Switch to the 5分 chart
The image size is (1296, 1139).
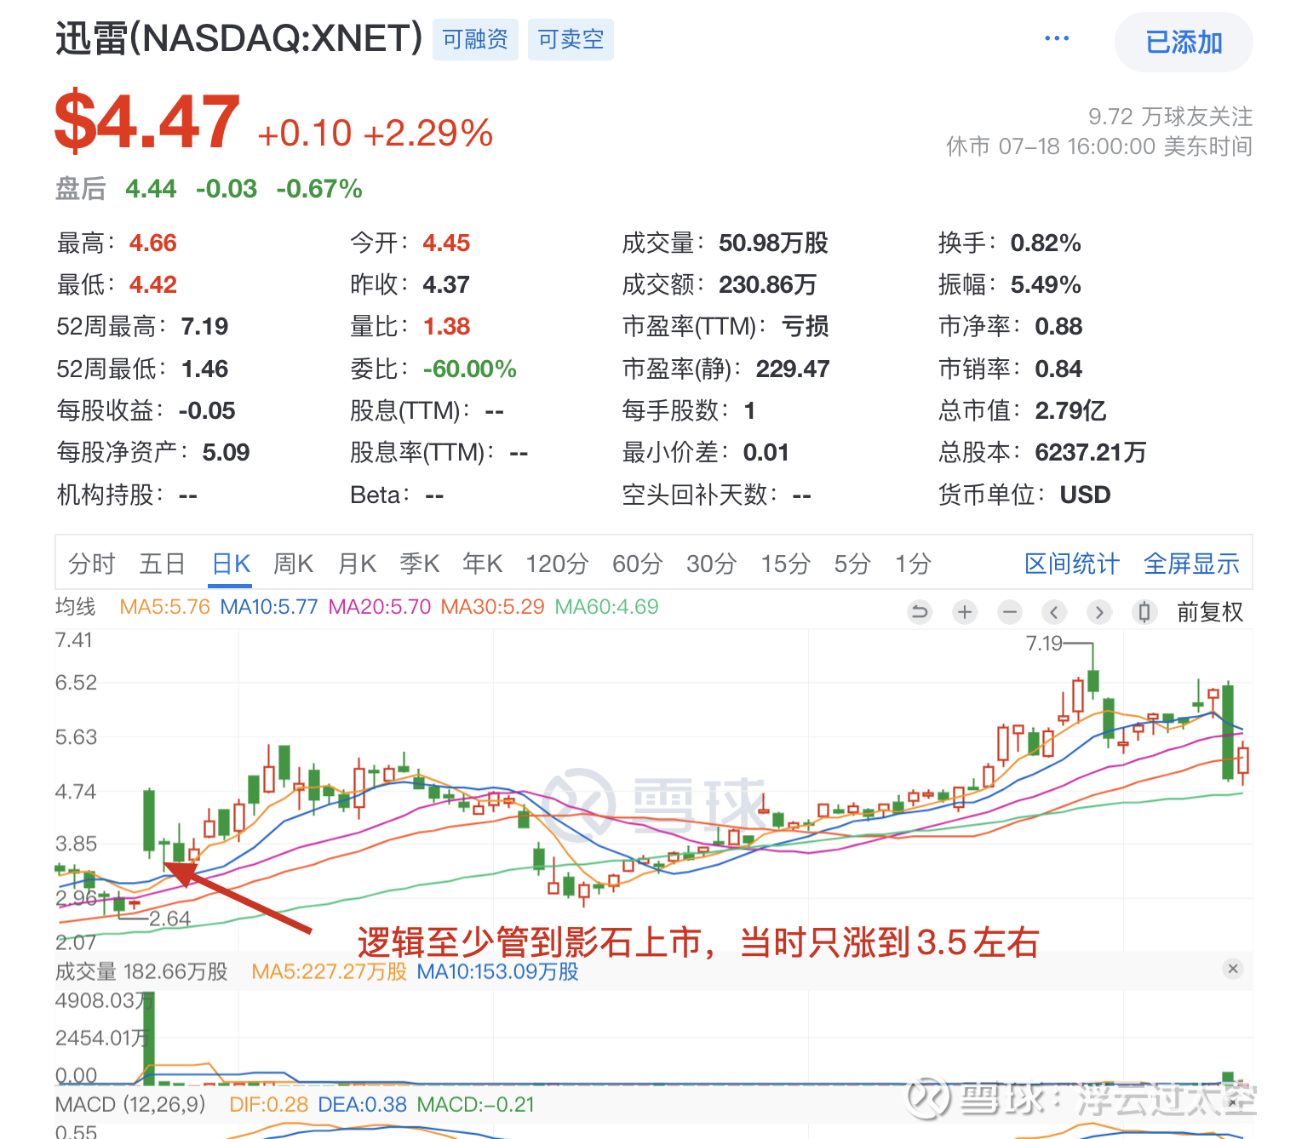tap(852, 564)
